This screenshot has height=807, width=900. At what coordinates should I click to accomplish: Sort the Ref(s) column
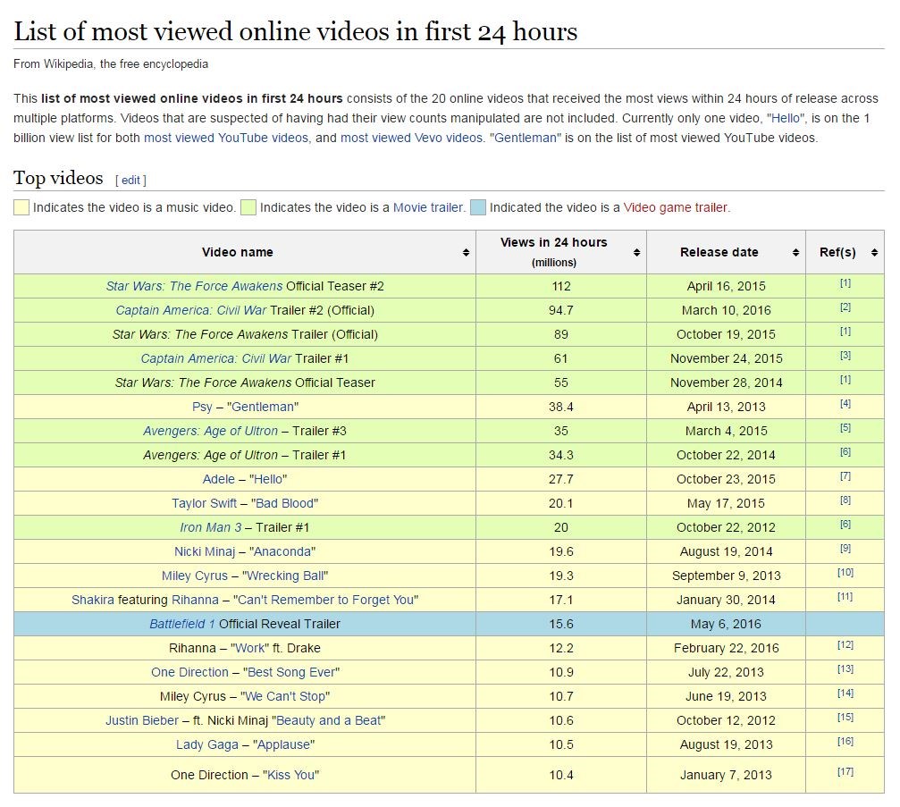[874, 253]
